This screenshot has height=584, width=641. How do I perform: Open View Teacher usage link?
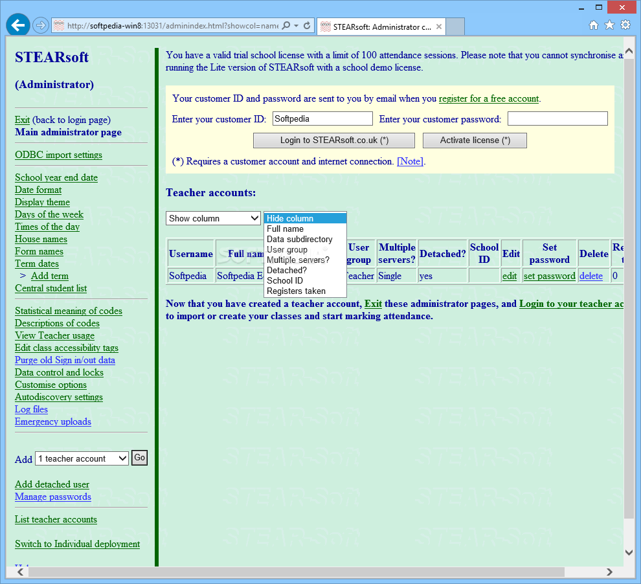55,335
